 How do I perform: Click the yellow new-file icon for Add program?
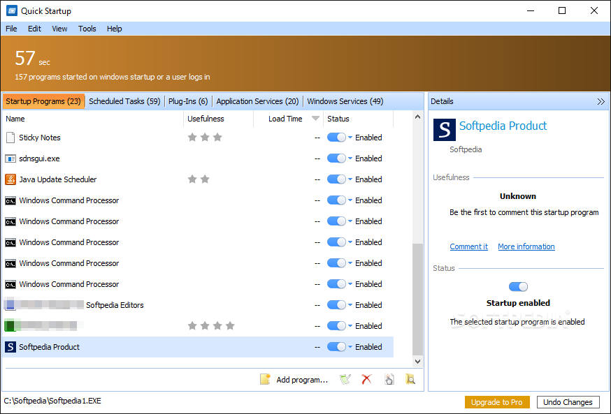click(266, 379)
